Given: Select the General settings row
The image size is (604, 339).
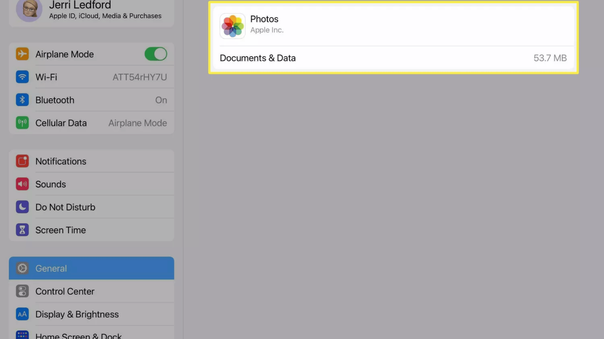Looking at the screenshot, I should coord(92,268).
